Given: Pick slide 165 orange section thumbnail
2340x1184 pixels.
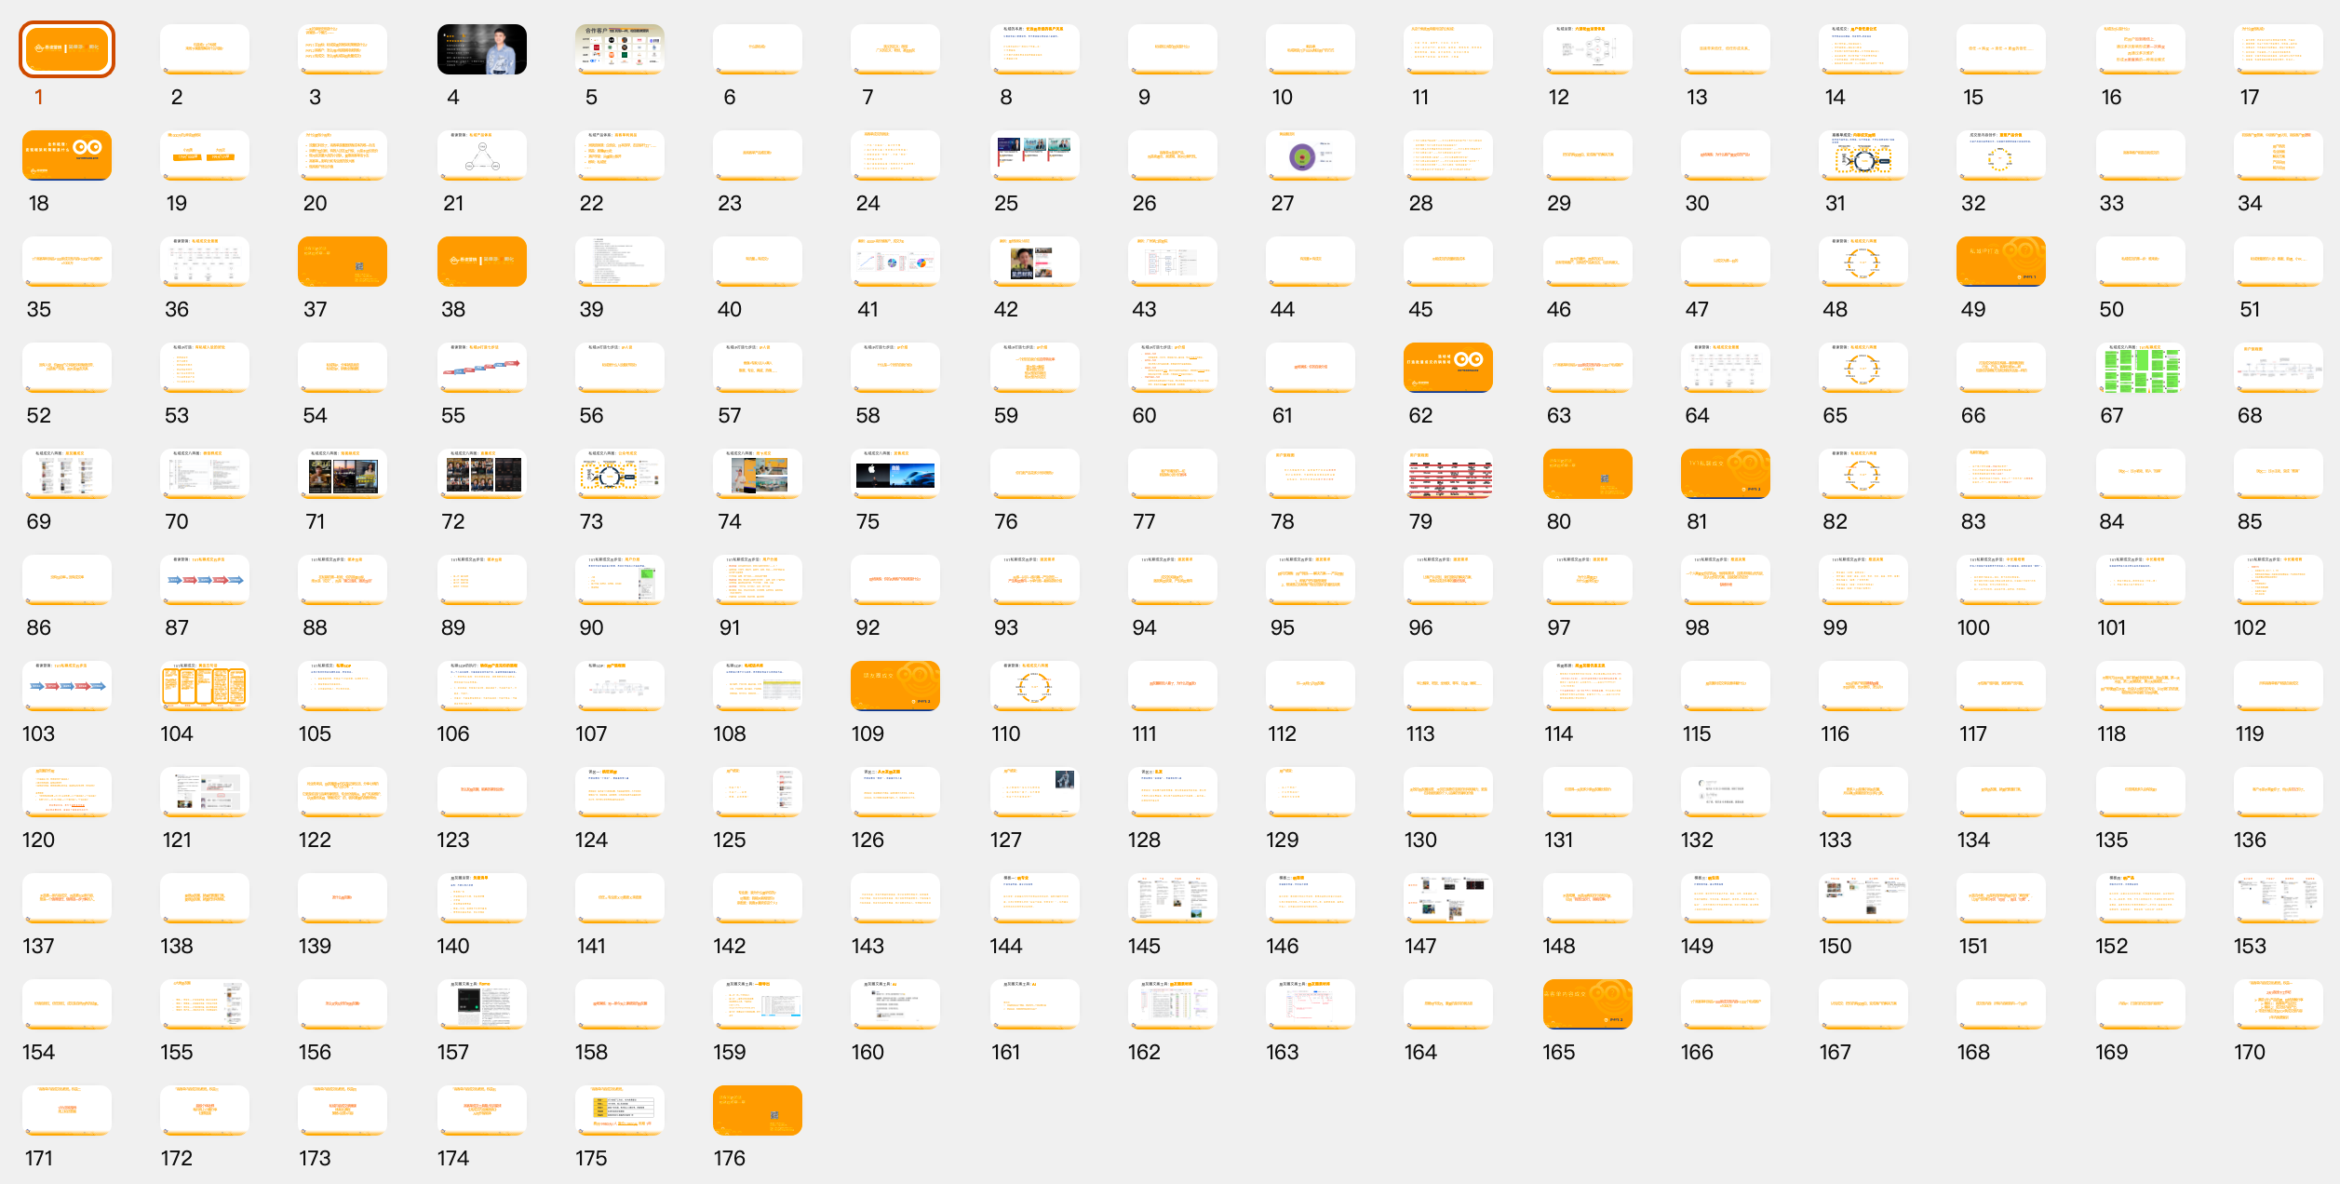Looking at the screenshot, I should coord(1587,1003).
